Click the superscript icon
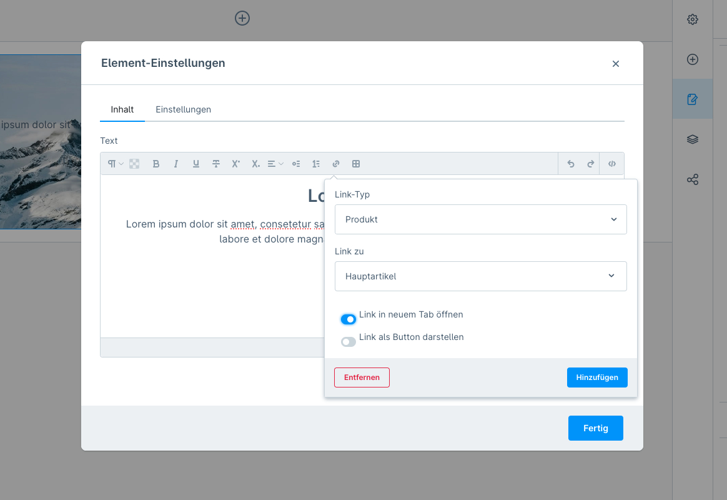The image size is (727, 500). (236, 164)
